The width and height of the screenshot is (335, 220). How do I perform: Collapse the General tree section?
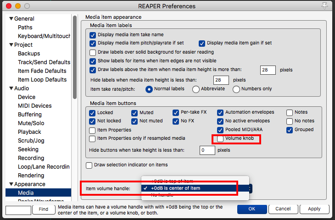tap(11, 19)
